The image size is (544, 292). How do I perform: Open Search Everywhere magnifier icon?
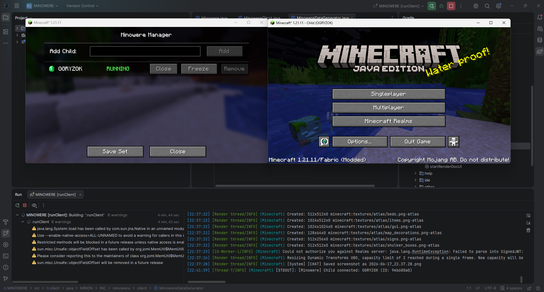487,6
